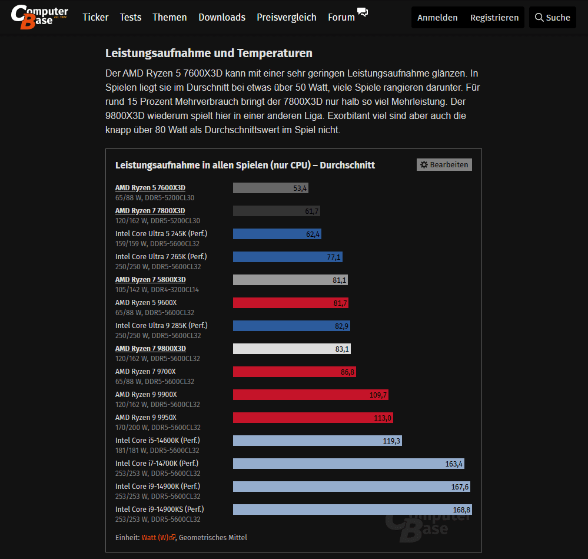Click the 61,7 bar for Ryzen 7 7800X3D

(277, 211)
